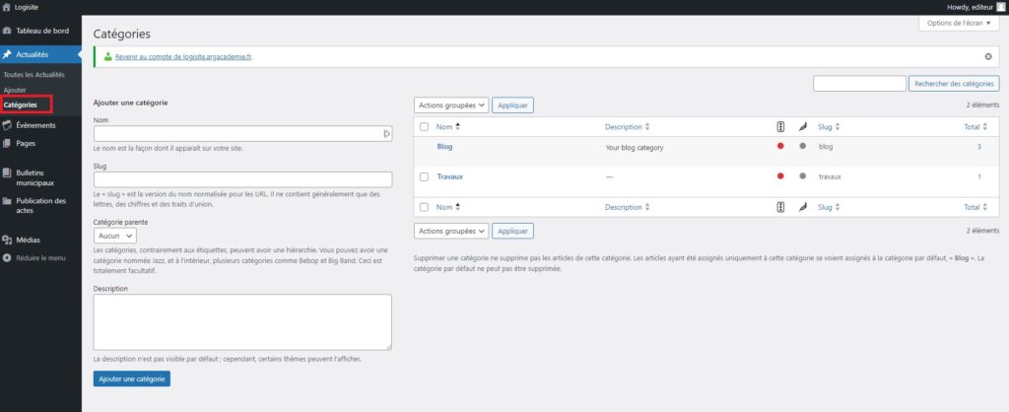Click inside the Nom input field
The image size is (1009, 412).
point(236,133)
